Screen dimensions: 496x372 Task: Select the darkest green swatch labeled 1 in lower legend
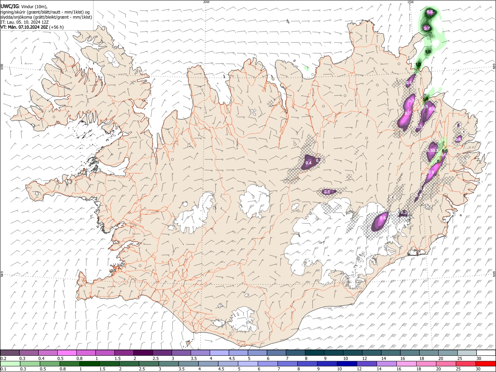click(90, 363)
